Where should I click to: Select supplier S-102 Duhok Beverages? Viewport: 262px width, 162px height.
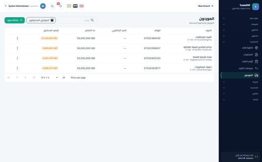pos(201,68)
